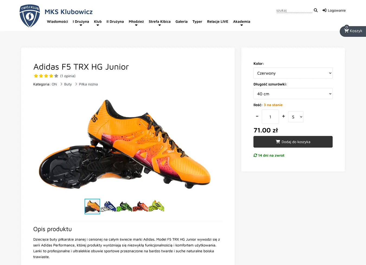Select the blue shoe thumbnail
The width and height of the screenshot is (366, 265).
(x=108, y=207)
